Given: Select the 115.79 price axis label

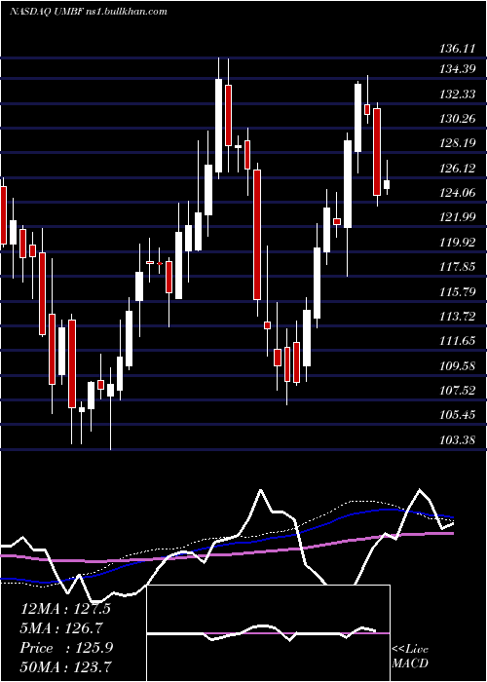Looking at the screenshot, I should coord(458,291).
